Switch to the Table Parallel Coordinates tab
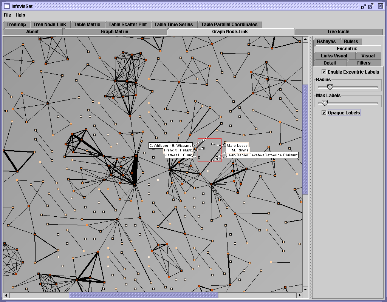This screenshot has height=302, width=387. [229, 25]
